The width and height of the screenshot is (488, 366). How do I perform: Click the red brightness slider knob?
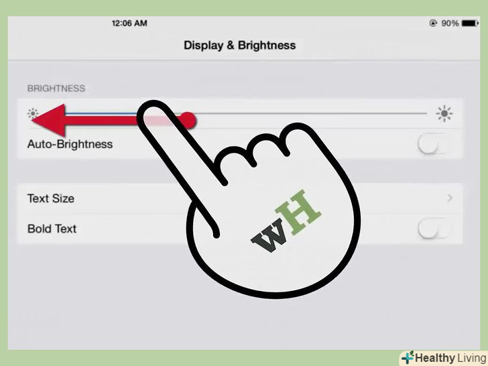coord(188,121)
